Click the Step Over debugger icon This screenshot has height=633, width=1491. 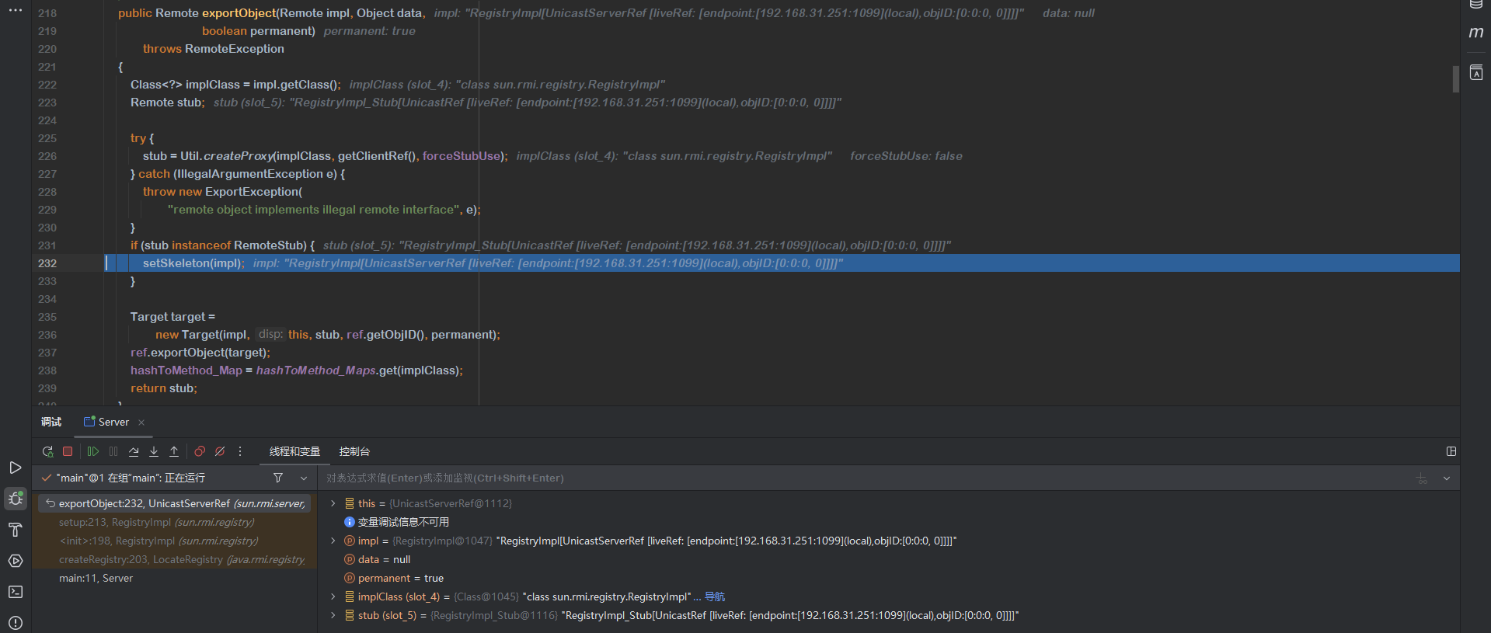(x=134, y=451)
